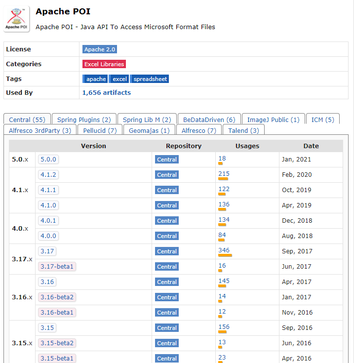Click the Central badge in the 3.17 row
The height and width of the screenshot is (363, 354).
coord(166,251)
